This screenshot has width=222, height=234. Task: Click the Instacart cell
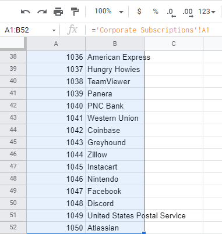click(115, 167)
